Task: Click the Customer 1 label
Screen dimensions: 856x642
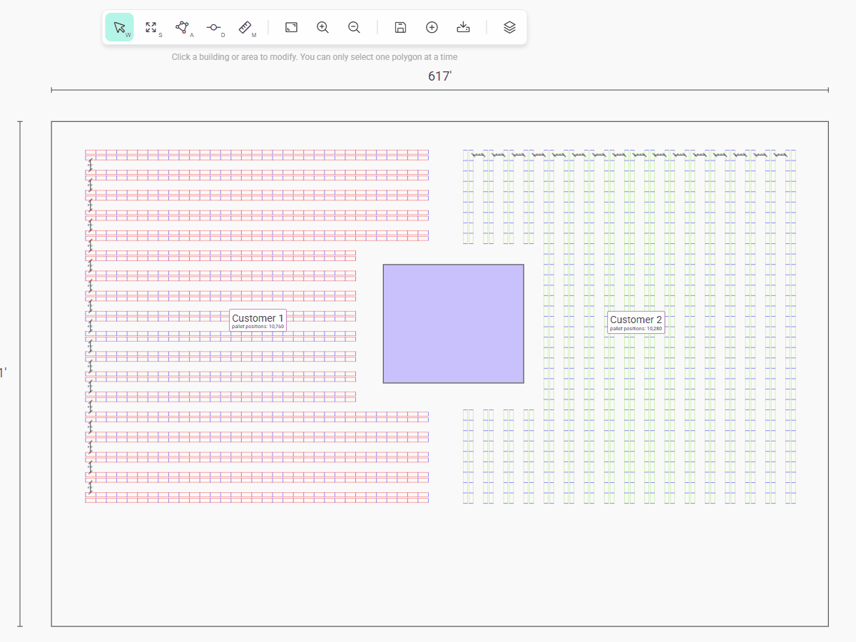Action: (258, 319)
